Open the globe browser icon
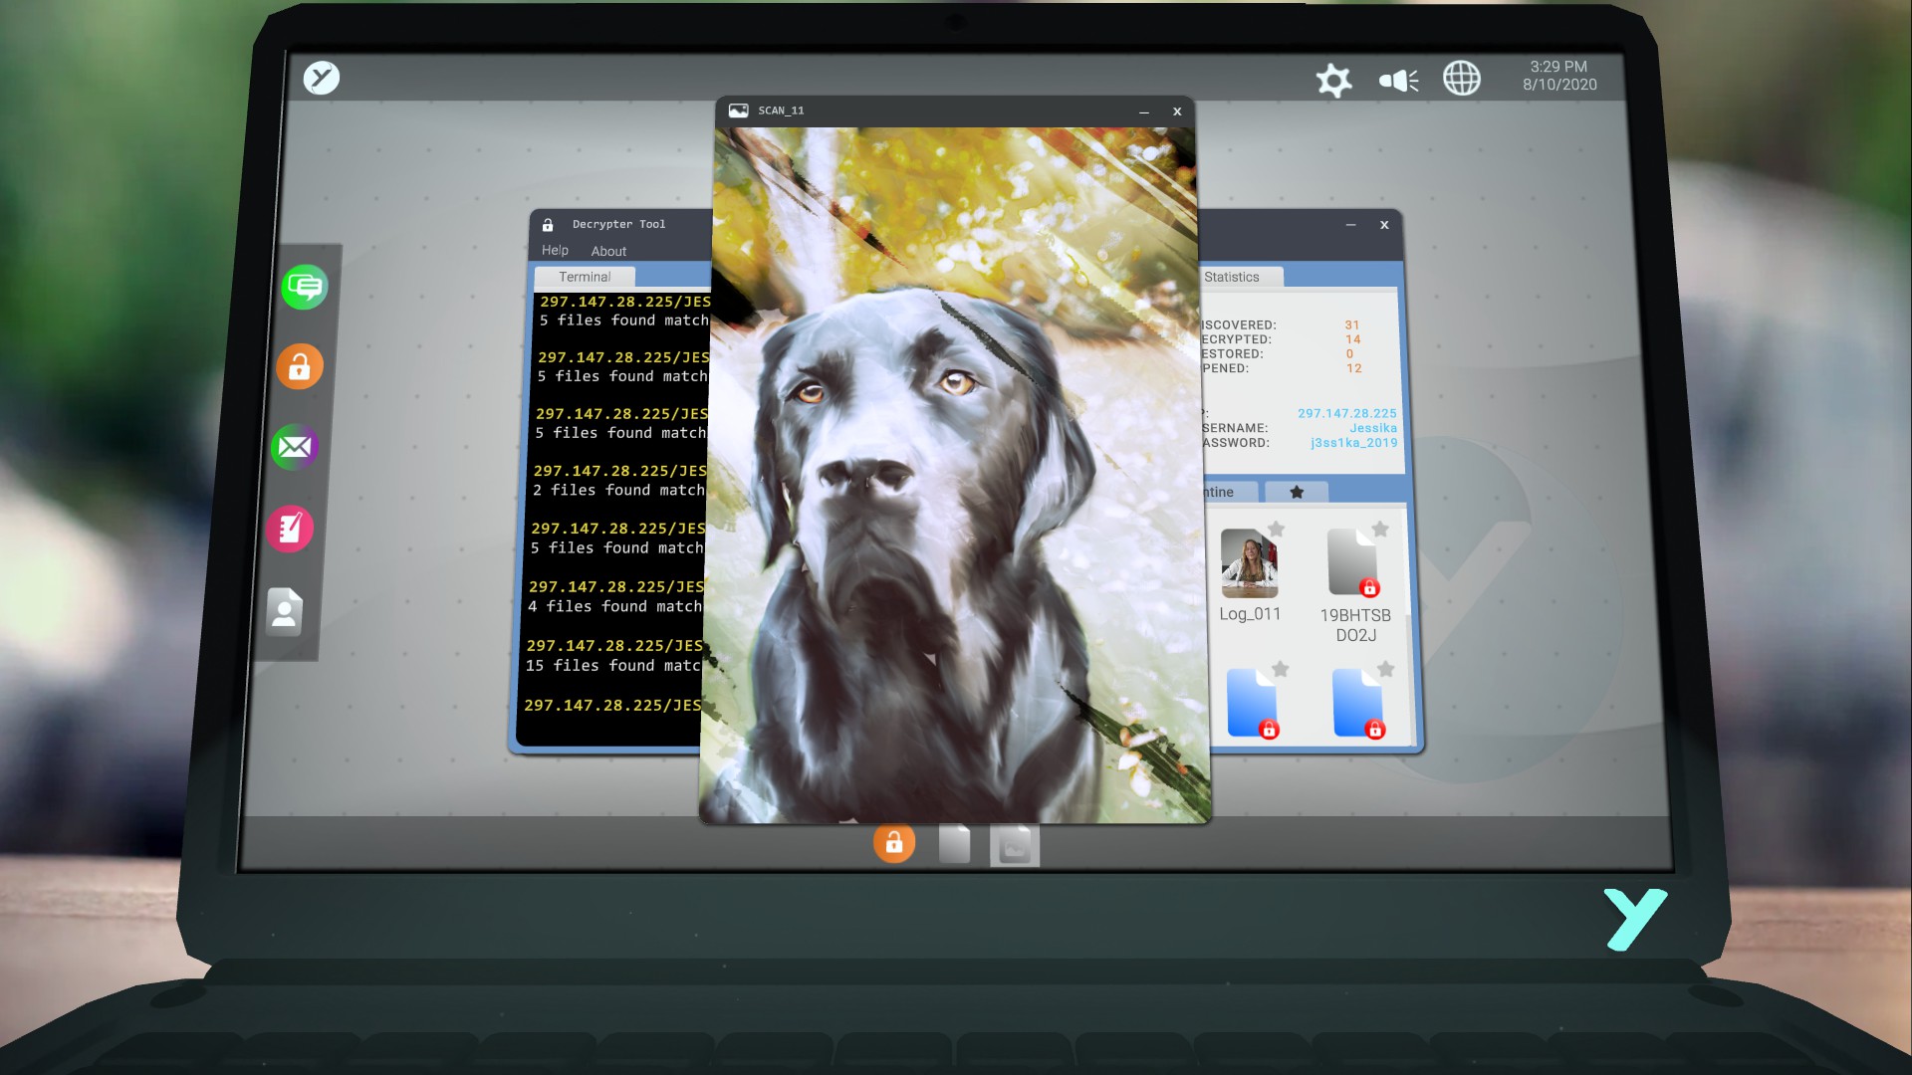Image resolution: width=1912 pixels, height=1075 pixels. [x=1461, y=78]
